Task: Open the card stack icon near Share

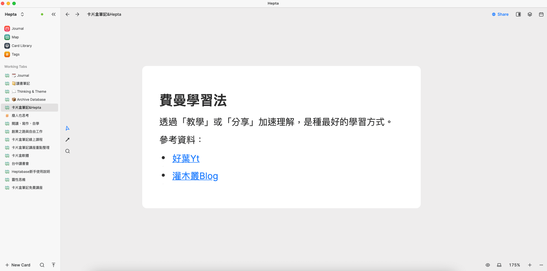Action: pos(530,14)
